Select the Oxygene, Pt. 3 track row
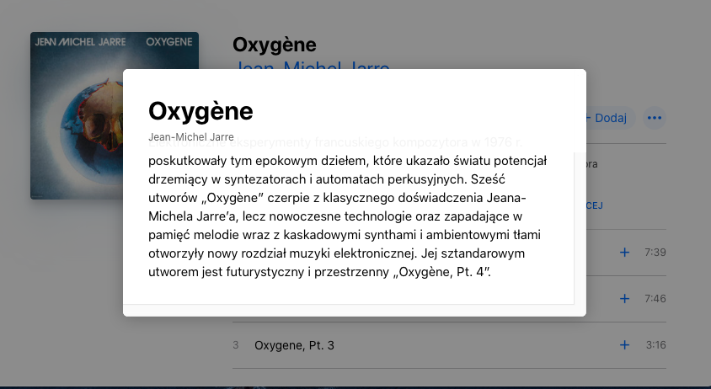This screenshot has width=711, height=389. [x=449, y=345]
